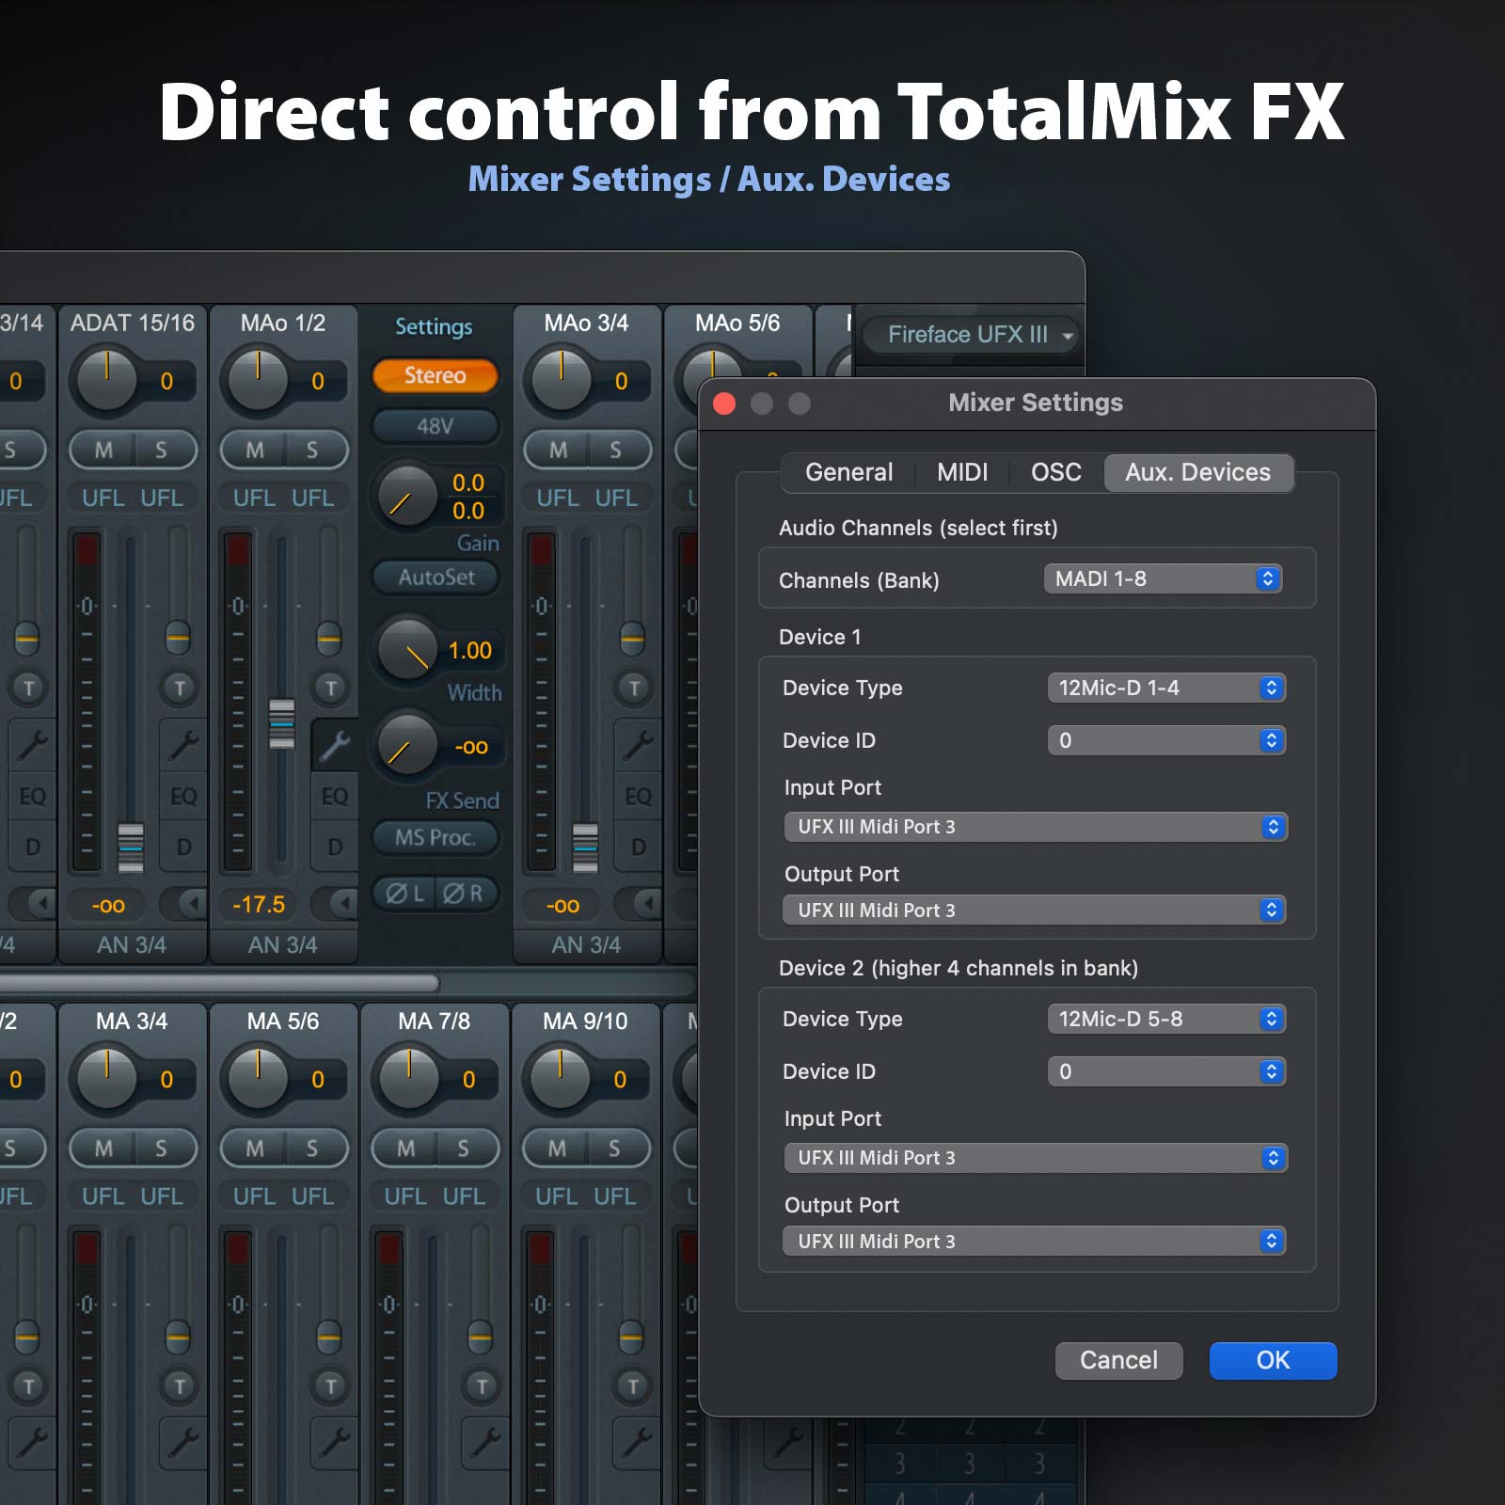
Task: Solo the MA 9/10 channel
Action: click(614, 1148)
